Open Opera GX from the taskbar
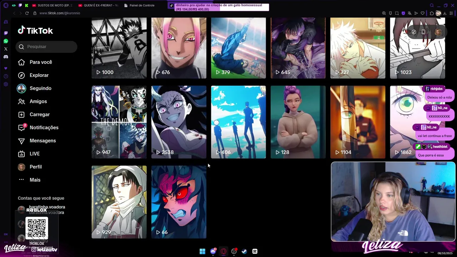 [x=224, y=251]
